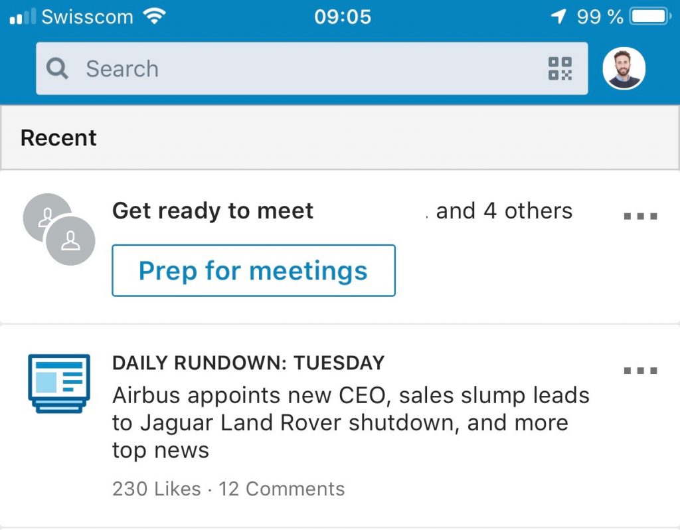The height and width of the screenshot is (530, 680).
Task: Tap the Daily Rundown newspaper icon
Action: coord(59,383)
